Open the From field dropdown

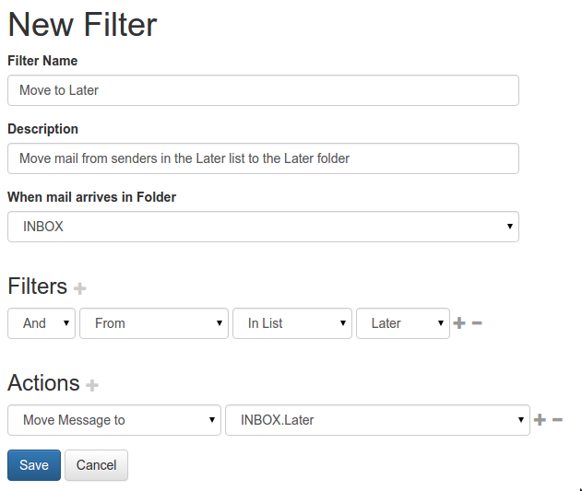(154, 323)
